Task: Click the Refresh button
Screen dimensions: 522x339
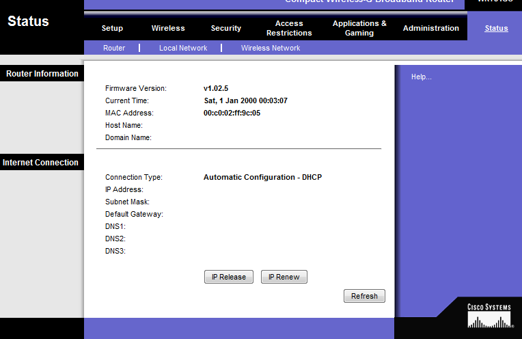Action: point(364,296)
